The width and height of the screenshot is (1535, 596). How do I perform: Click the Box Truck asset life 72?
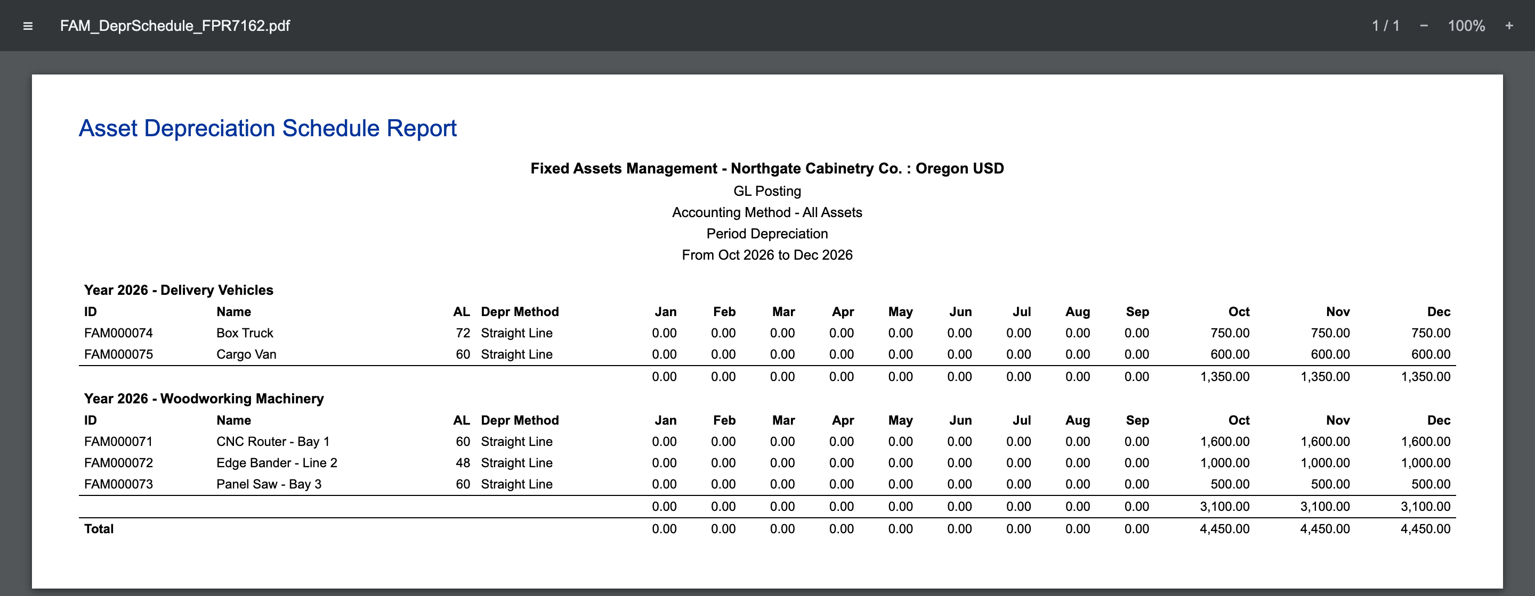tap(463, 333)
